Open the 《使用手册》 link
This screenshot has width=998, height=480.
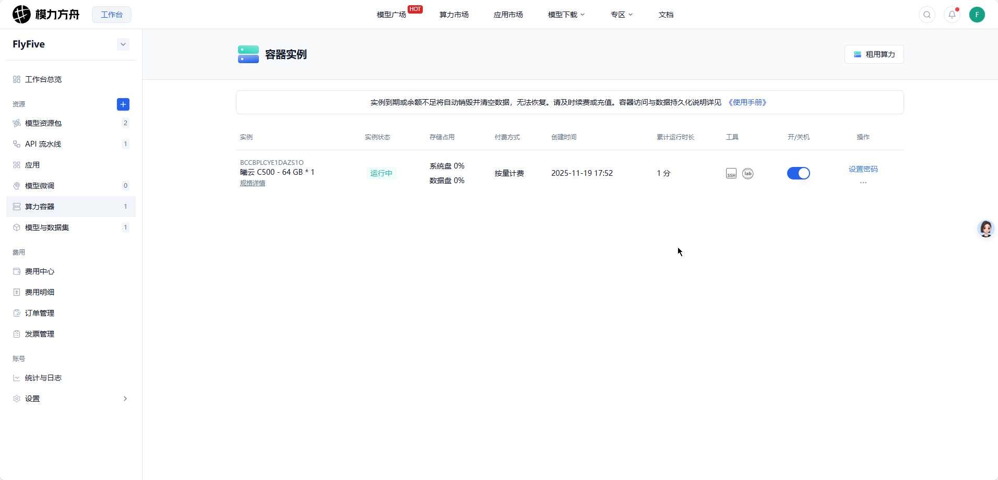(747, 102)
